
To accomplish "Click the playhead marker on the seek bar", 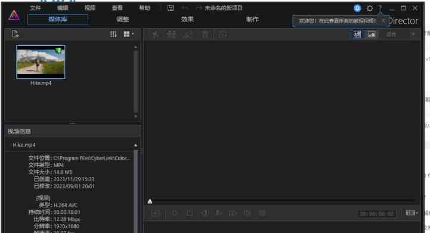I will click(150, 201).
